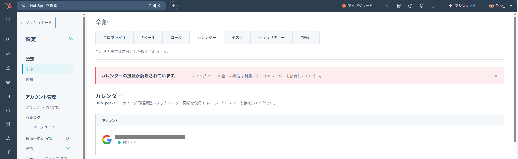
Task: Open アカウントの既定値 settings
Action: (43, 107)
